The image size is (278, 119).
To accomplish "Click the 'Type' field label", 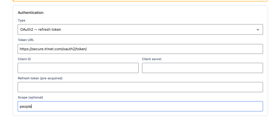I will click(22, 20).
